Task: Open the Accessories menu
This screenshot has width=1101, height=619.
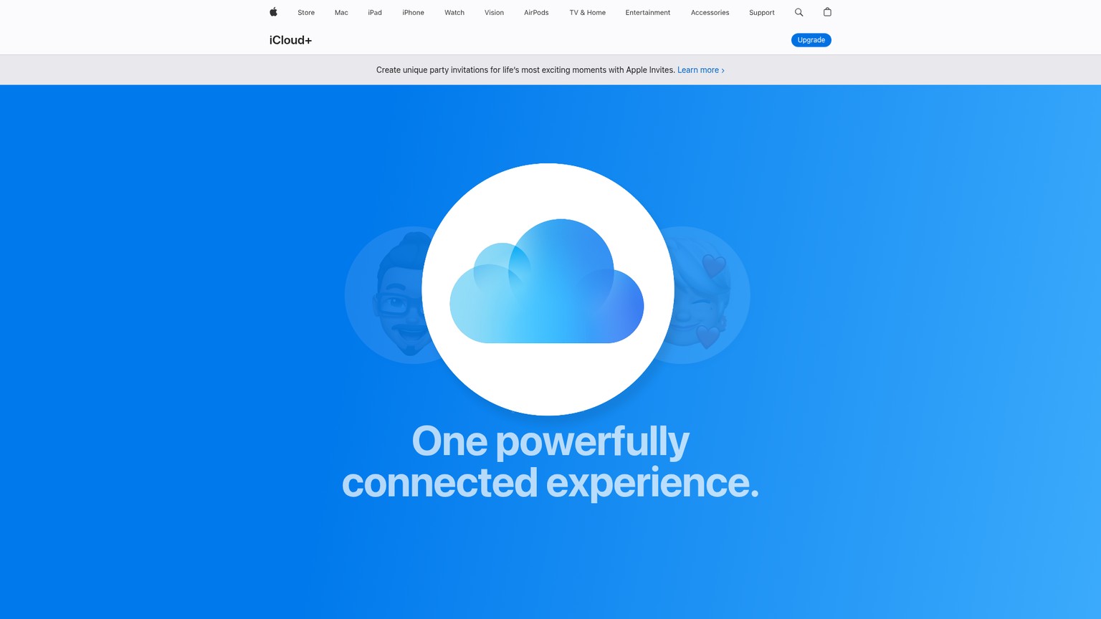Action: click(x=710, y=13)
